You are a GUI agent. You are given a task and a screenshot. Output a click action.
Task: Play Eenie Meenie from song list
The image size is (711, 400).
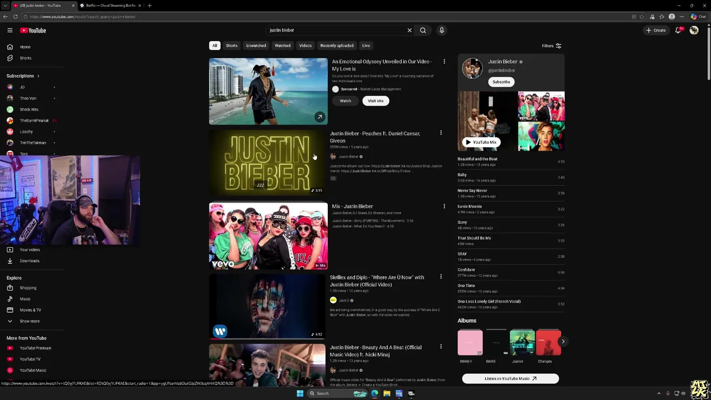click(511, 209)
